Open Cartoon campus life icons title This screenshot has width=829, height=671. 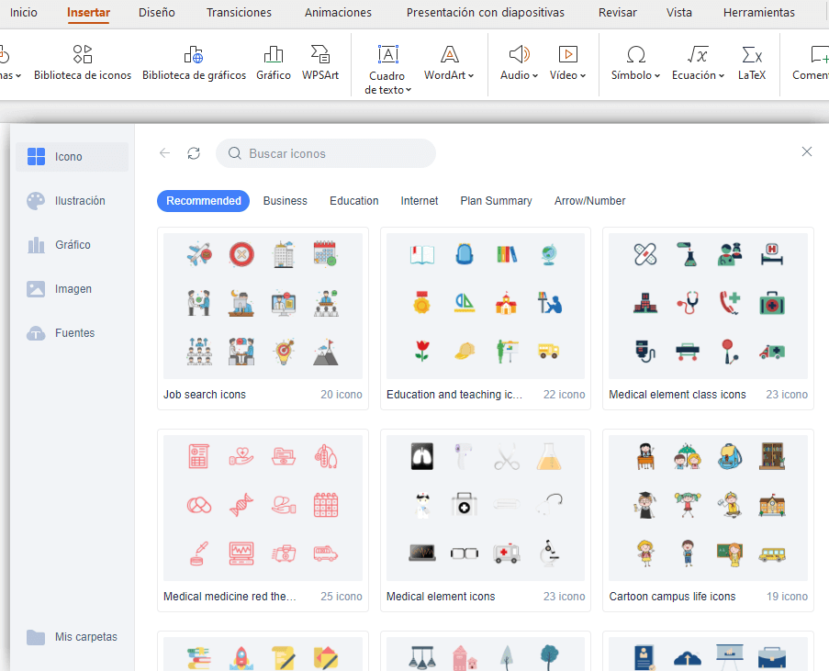pyautogui.click(x=672, y=597)
